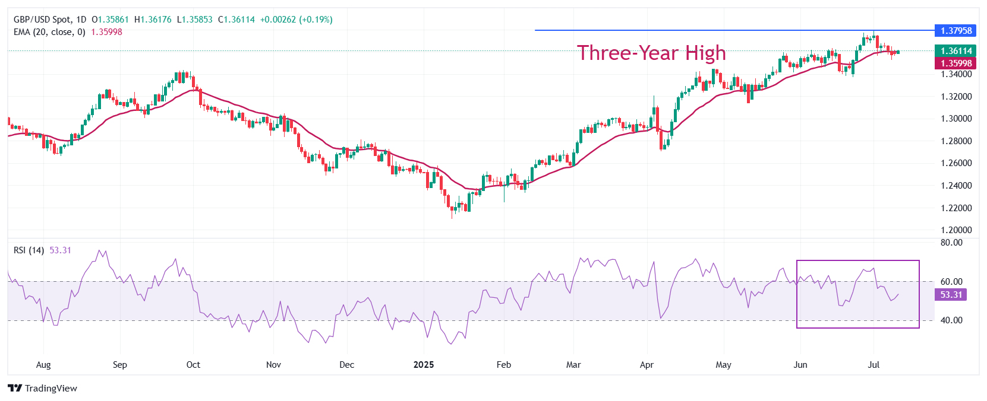Click the Nov label on time axis

point(273,365)
